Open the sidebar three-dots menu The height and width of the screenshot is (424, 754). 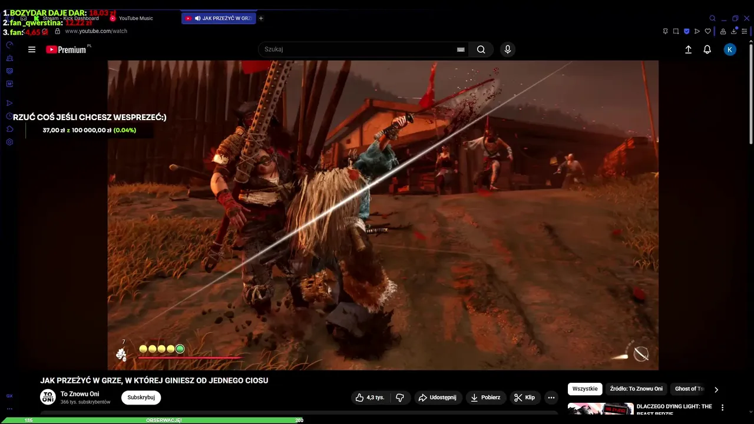pos(9,409)
